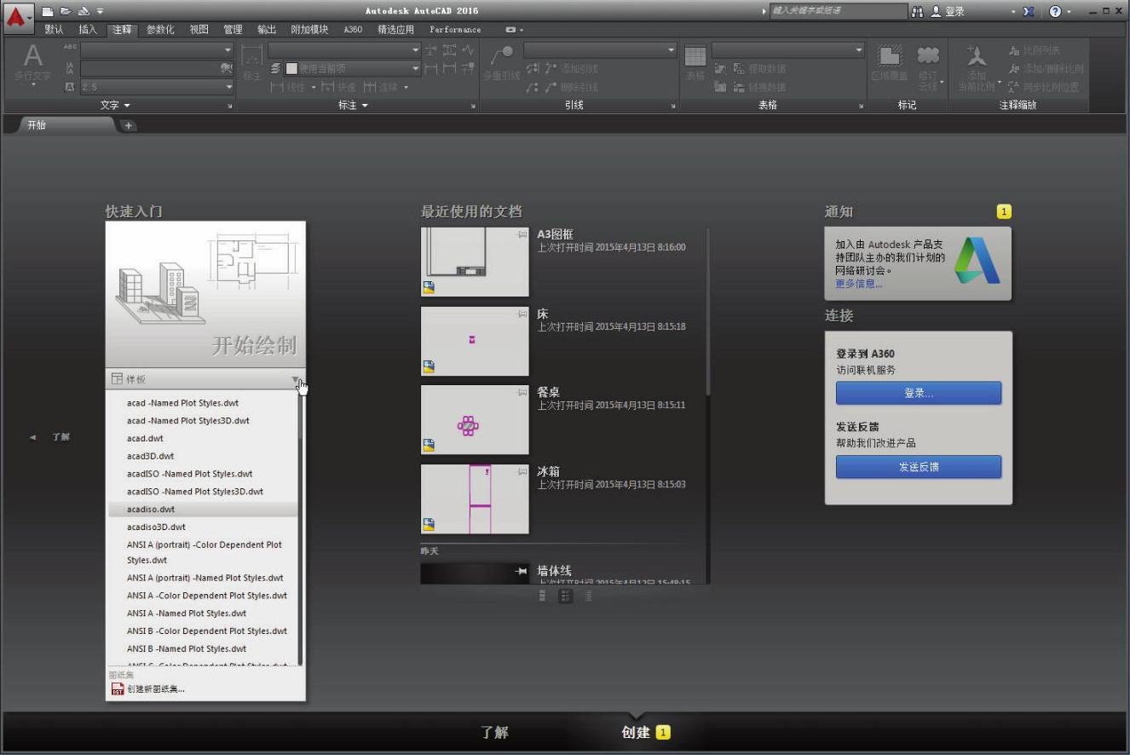This screenshot has width=1130, height=755.
Task: Pin the A3图框 recent document
Action: pyautogui.click(x=522, y=234)
